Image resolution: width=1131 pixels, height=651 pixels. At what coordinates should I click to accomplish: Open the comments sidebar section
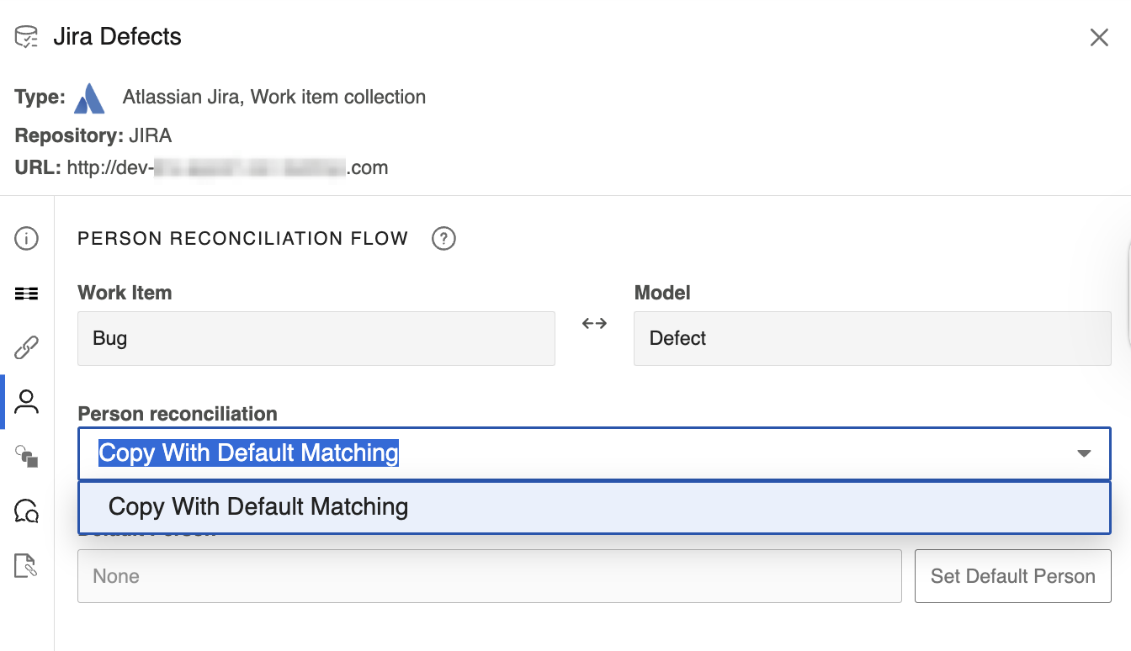[x=26, y=511]
